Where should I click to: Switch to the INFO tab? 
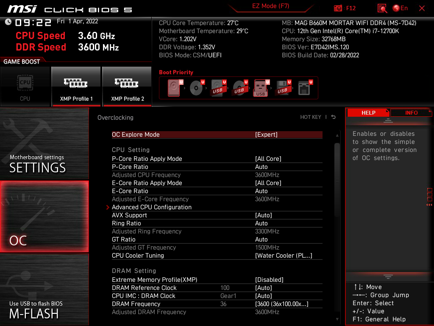[x=411, y=112]
